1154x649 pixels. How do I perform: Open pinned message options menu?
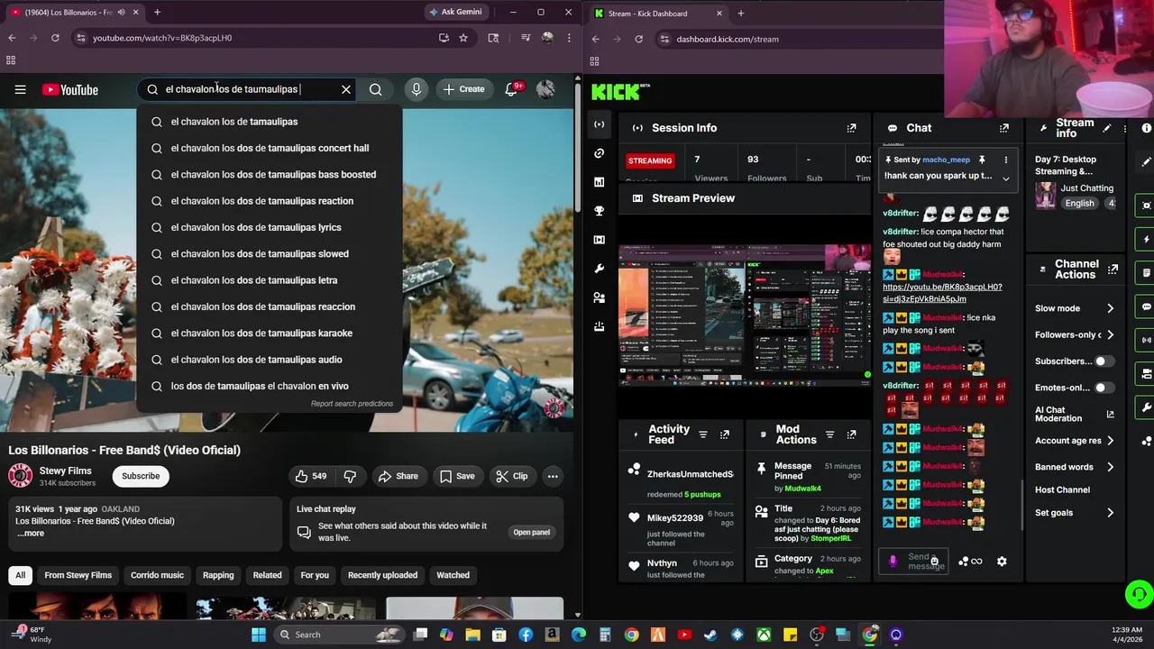[x=1006, y=160]
